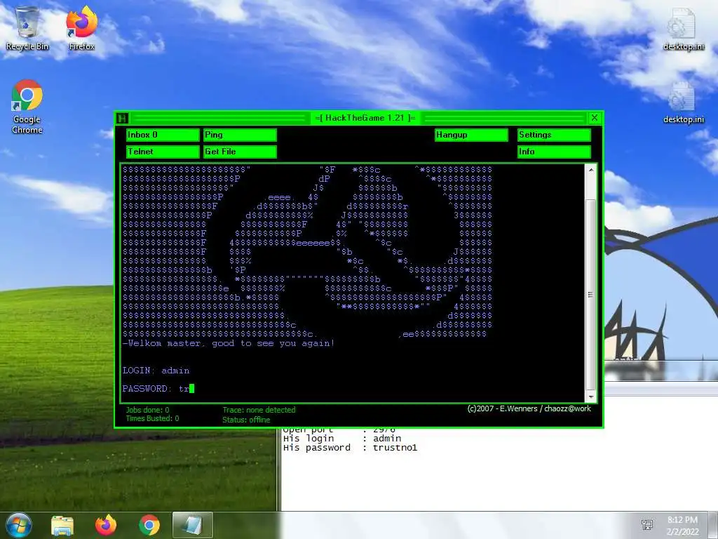Switch to the Notepad taskbar item
The image size is (718, 539).
click(x=193, y=525)
